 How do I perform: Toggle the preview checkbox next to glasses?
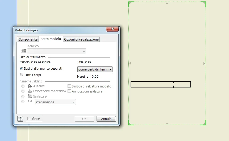point(29,118)
